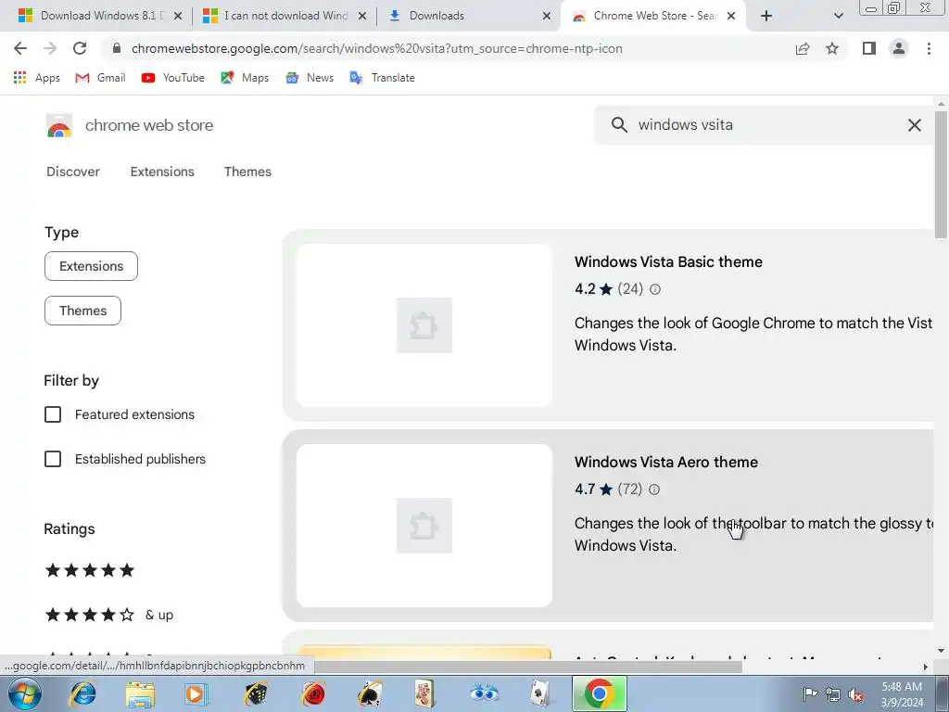Screen dimensions: 949x712
Task: Open the side panel icon
Action: pos(869,48)
